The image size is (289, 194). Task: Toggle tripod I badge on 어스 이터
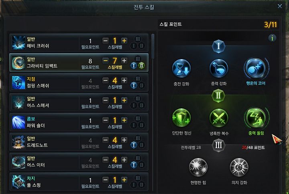point(134,165)
